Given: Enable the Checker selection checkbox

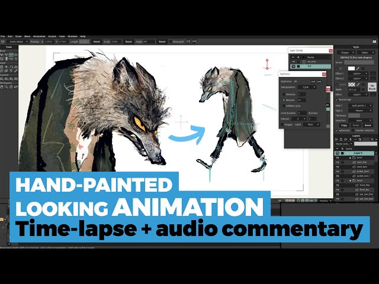Looking at the screenshot, I should (x=353, y=130).
